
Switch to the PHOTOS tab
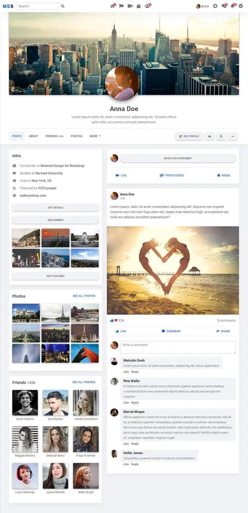[x=76, y=136]
